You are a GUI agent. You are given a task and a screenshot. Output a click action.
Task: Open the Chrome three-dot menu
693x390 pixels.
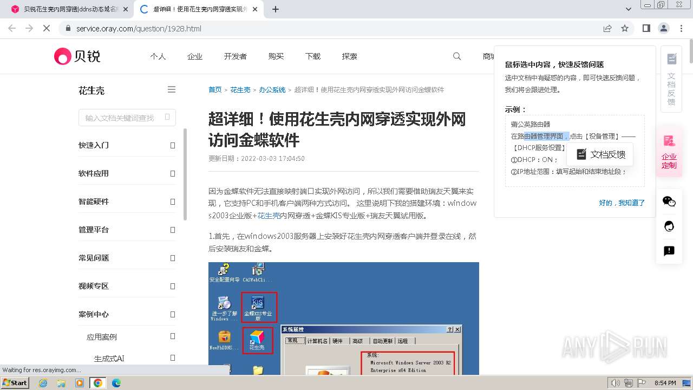681,28
